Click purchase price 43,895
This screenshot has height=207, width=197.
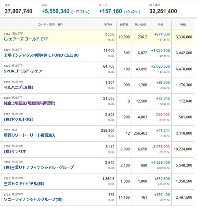point(141,69)
